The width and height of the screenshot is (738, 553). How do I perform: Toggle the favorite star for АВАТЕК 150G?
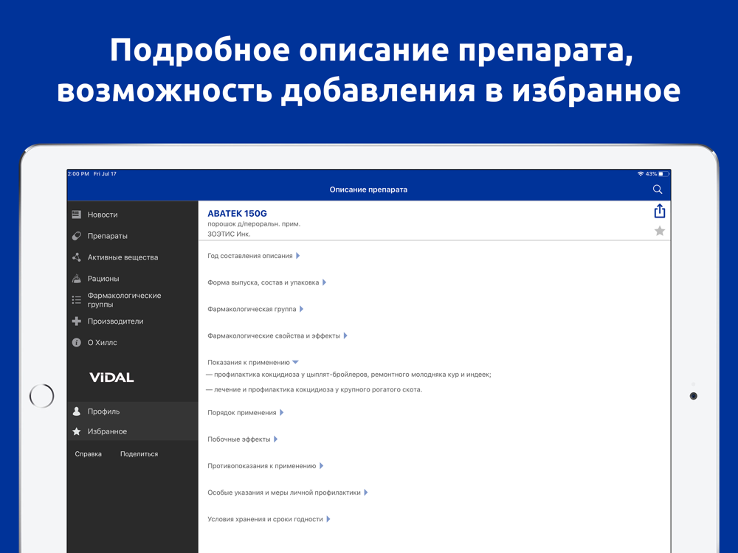pyautogui.click(x=659, y=230)
